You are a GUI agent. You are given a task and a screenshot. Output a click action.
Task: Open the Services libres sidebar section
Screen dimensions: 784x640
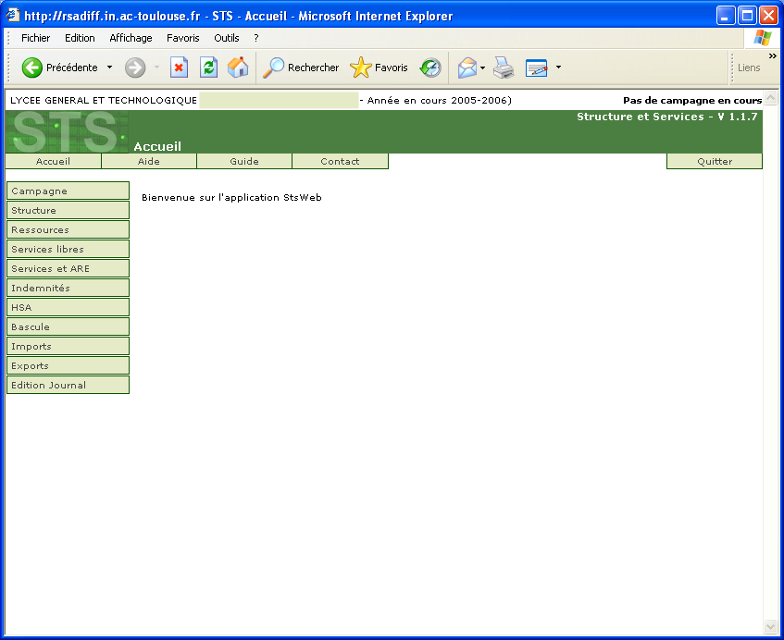click(x=68, y=250)
